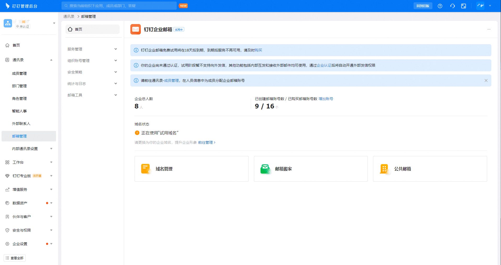The width and height of the screenshot is (501, 265).
Task: Click the 公共邮箱 orange building icon
Action: click(385, 169)
